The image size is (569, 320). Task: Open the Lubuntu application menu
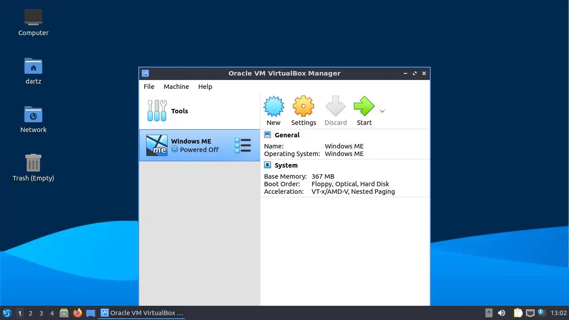(7, 313)
